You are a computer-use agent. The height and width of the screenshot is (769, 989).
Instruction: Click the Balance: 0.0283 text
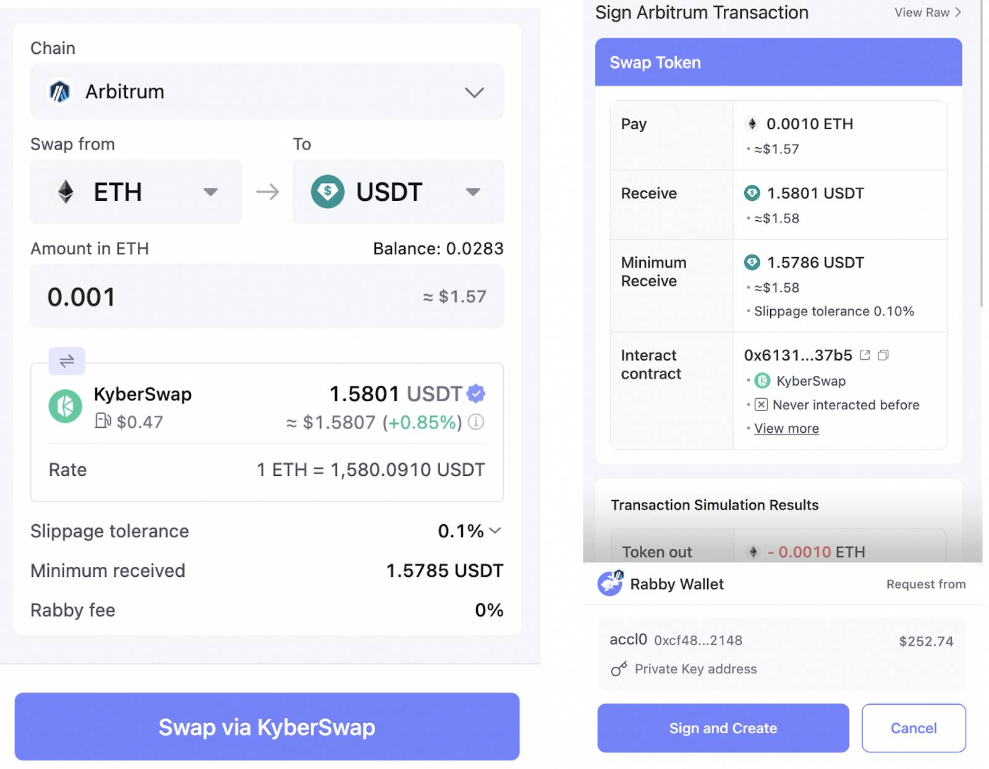pos(438,249)
